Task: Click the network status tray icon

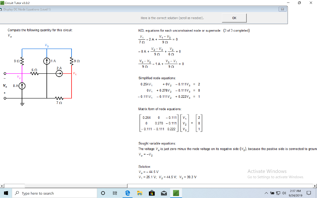Action: 279,193
